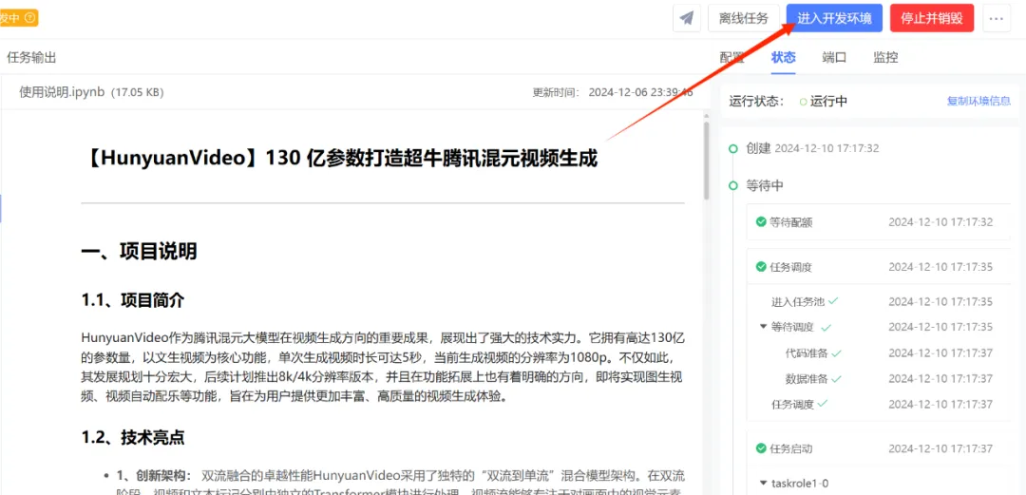The width and height of the screenshot is (1026, 495).
Task: Click check mark next to 数据准备
Action: (x=836, y=378)
